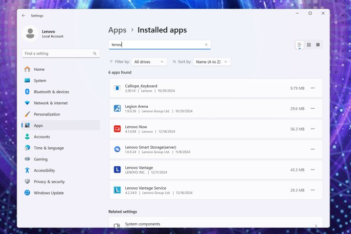This screenshot has height=234, width=351.
Task: Click the back arrow in Settings
Action: (23, 16)
